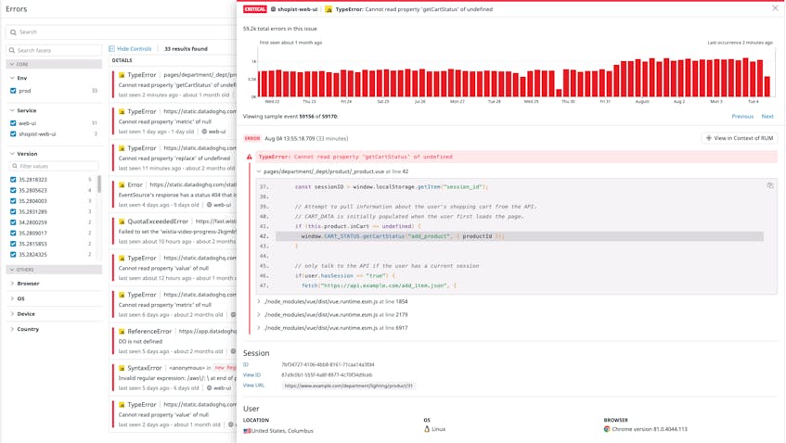Click the JS icon of ReferenceError row

point(122,332)
